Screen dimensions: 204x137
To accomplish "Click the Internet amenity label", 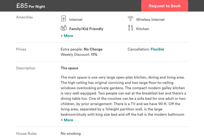I will (x=76, y=19).
